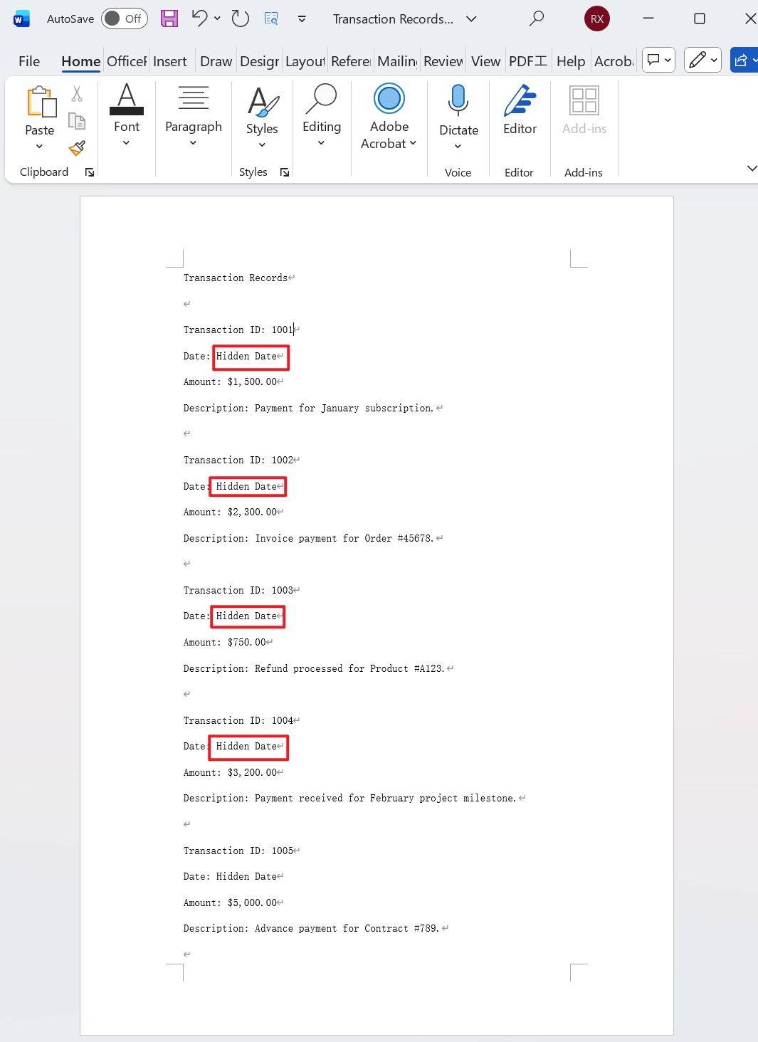The image size is (758, 1042).
Task: Activate the Format Painter brush
Action: [77, 147]
